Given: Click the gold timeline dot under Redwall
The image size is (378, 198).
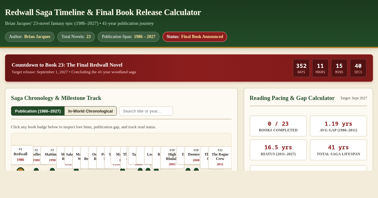Looking at the screenshot, I should click(20, 169).
